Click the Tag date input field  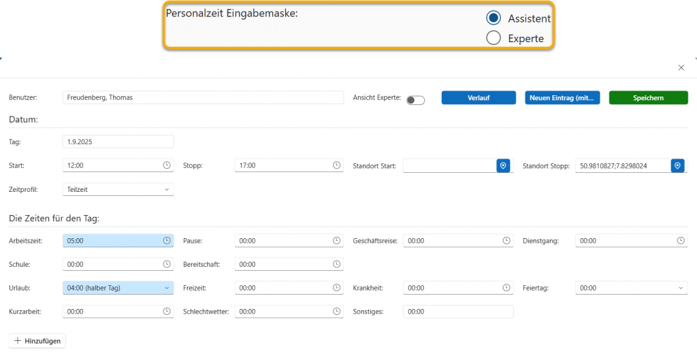point(118,142)
